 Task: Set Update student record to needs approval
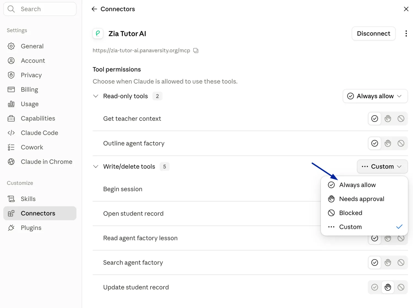tap(388, 287)
